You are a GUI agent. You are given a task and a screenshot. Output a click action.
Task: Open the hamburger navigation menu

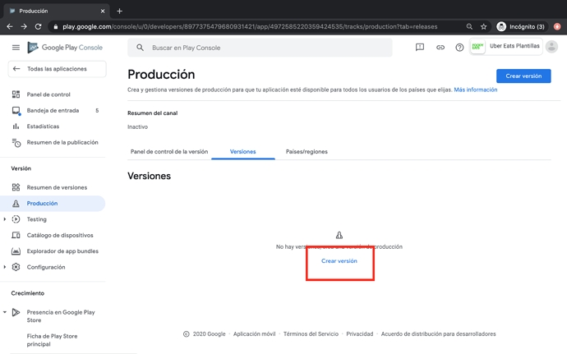pyautogui.click(x=16, y=48)
